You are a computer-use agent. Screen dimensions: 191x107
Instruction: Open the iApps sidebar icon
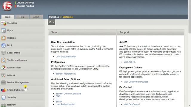coord(3,30)
